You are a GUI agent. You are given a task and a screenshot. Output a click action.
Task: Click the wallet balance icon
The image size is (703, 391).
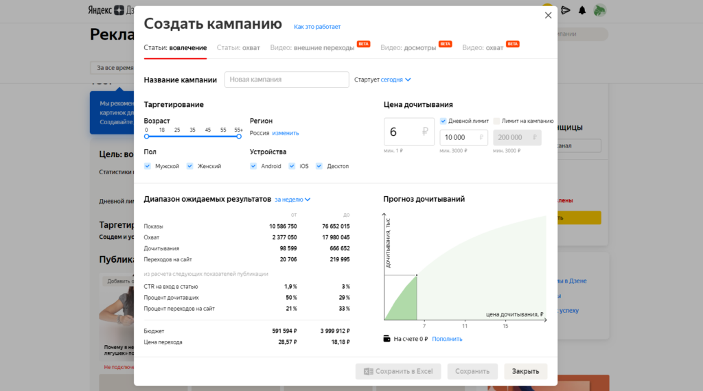point(388,338)
